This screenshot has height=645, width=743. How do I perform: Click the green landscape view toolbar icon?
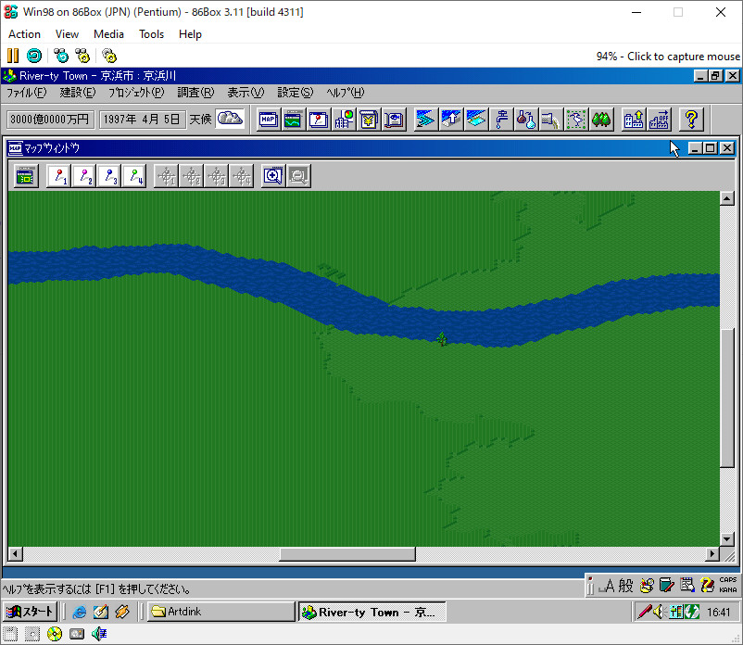coord(294,120)
